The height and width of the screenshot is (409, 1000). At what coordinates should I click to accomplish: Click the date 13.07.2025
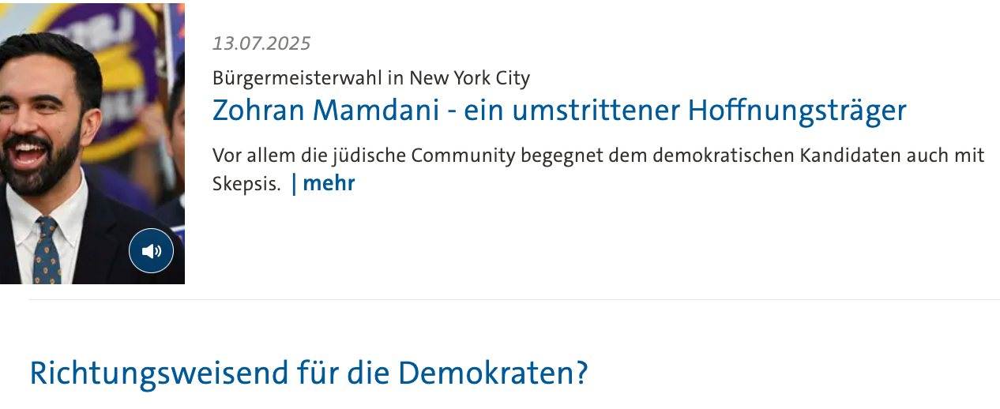tap(261, 43)
